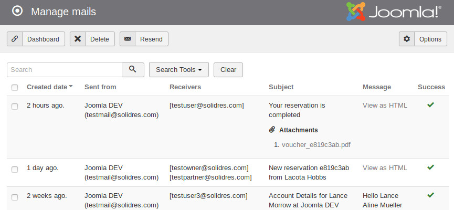Click the magnifying glass search icon
The image size is (454, 210).
[133, 69]
